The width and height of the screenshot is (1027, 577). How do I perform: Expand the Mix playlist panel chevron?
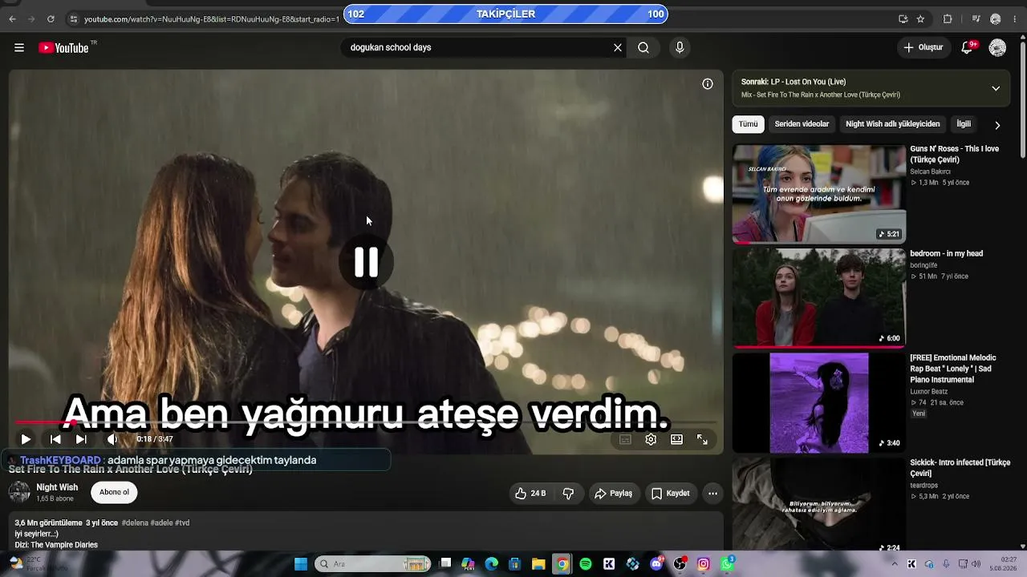[996, 88]
